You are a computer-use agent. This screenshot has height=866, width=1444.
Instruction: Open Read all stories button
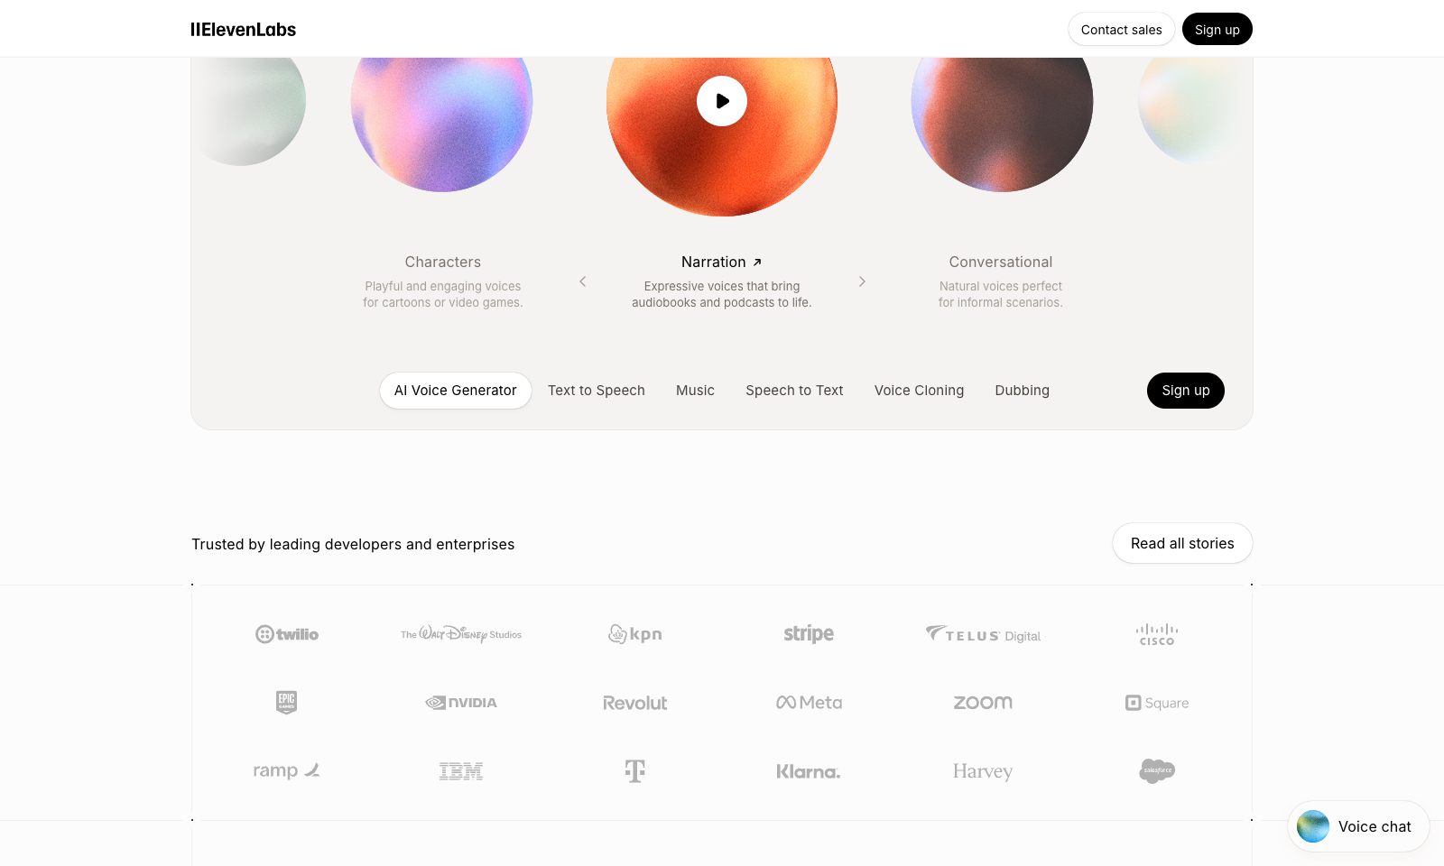(x=1182, y=543)
